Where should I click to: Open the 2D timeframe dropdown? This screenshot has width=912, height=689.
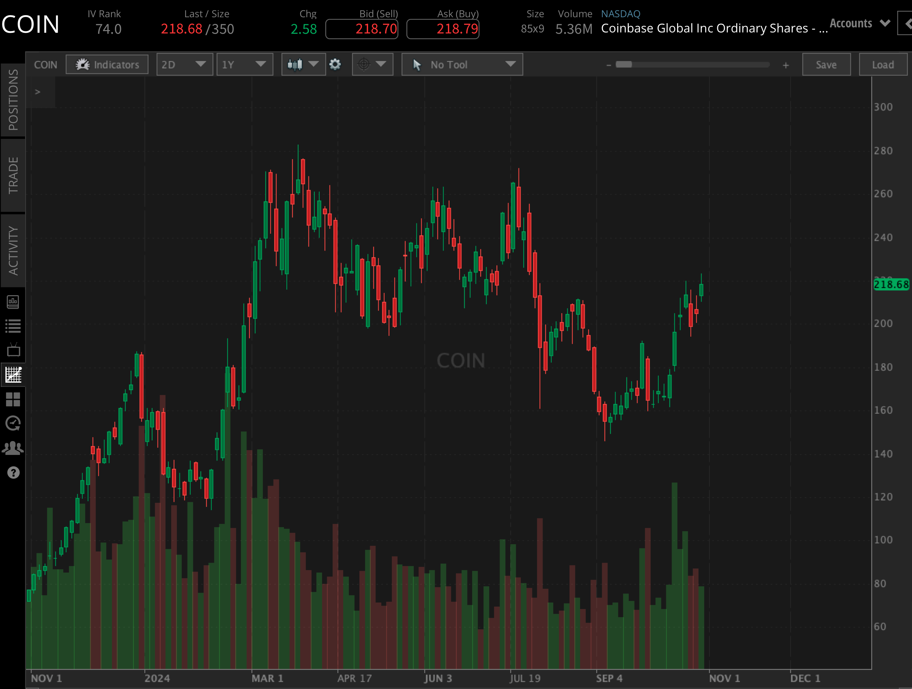click(x=184, y=64)
